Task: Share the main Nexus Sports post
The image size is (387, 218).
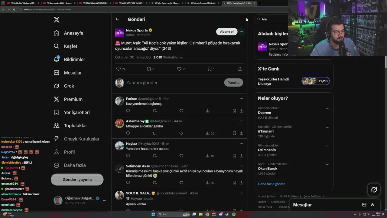Action: tap(240, 69)
